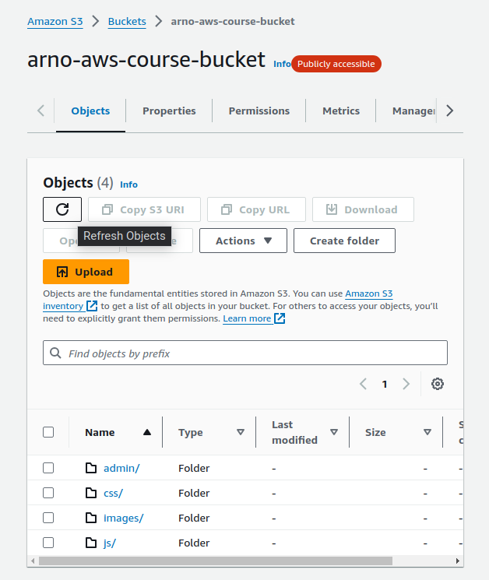Click the images/ folder icon
Image resolution: width=489 pixels, height=580 pixels.
pyautogui.click(x=91, y=518)
